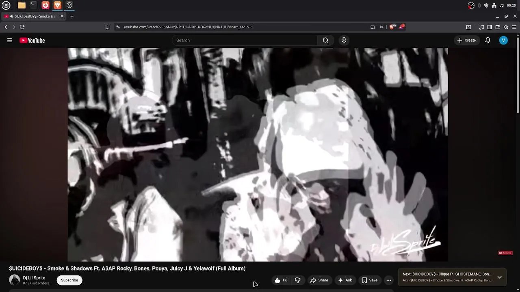Open the OBS Studio panel launcher
520x292 pixels.
(x=69, y=5)
